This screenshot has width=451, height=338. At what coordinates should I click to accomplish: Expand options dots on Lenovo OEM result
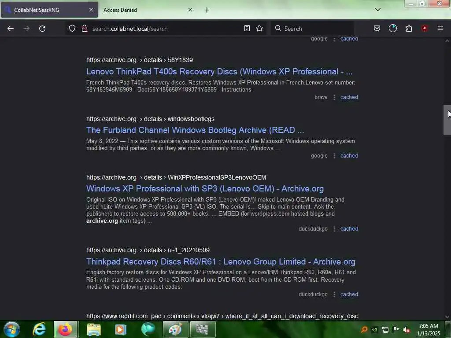(334, 229)
